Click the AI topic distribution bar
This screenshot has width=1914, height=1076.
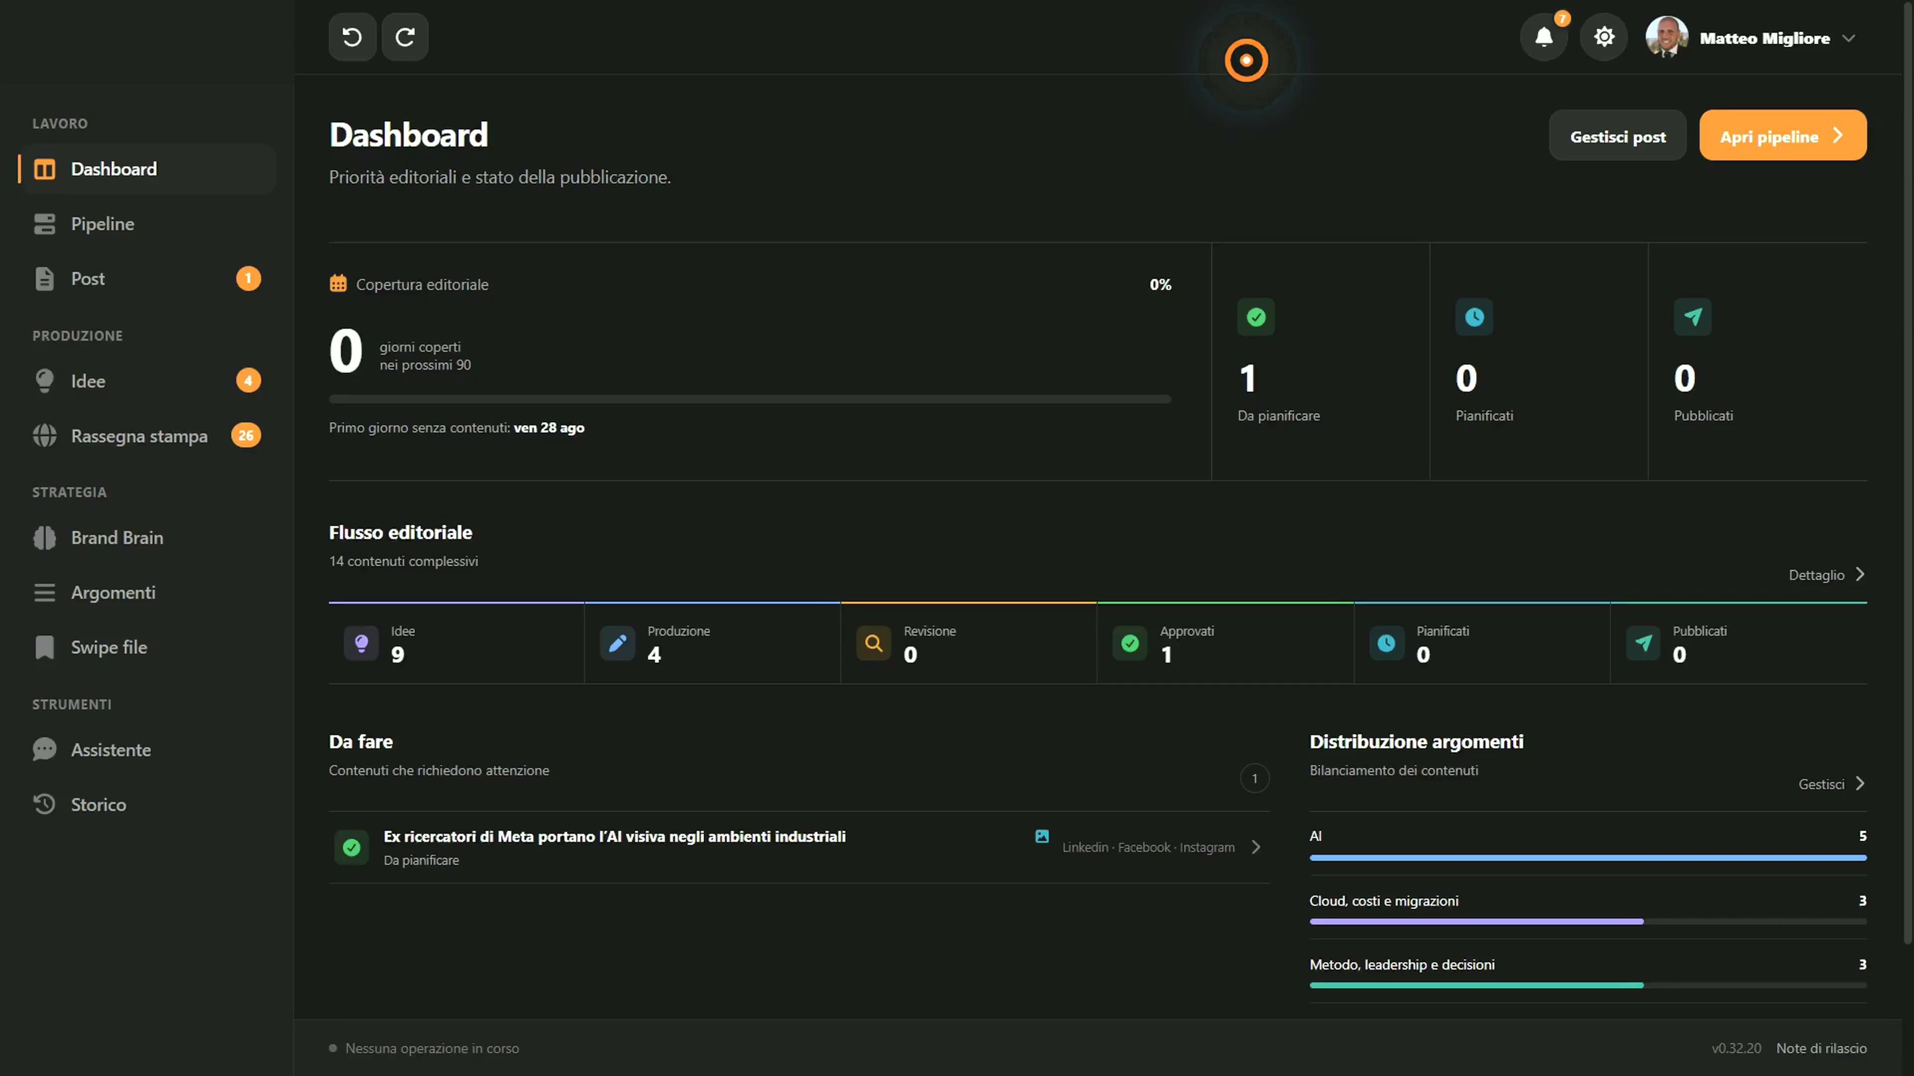click(x=1588, y=858)
